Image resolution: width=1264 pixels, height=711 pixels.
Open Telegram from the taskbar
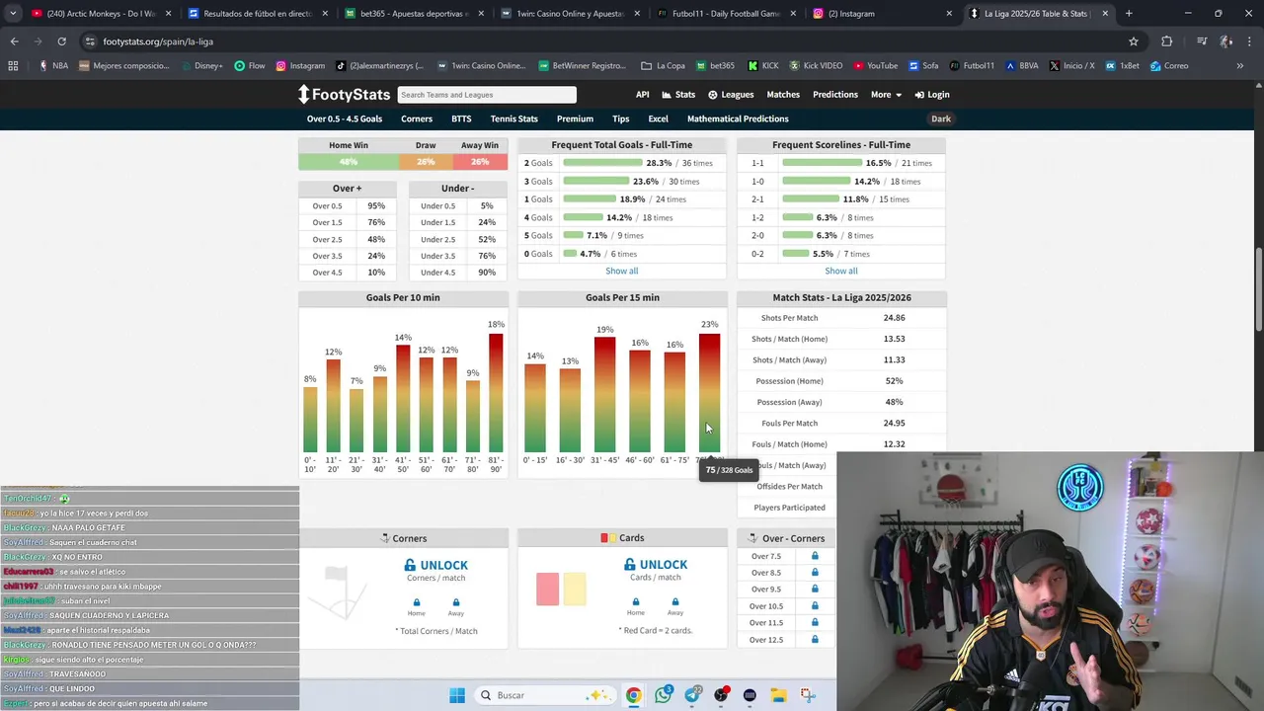[692, 695]
